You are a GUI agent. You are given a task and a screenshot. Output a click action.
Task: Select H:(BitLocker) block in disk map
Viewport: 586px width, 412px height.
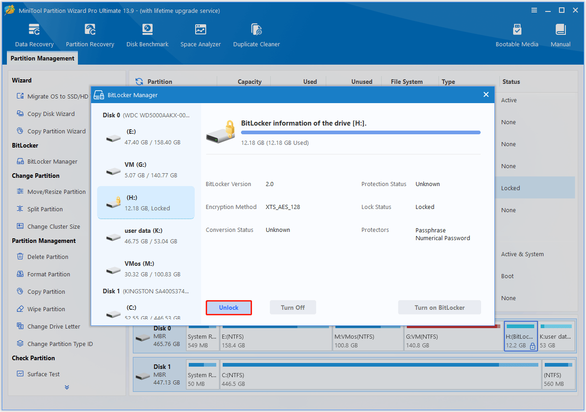click(520, 336)
